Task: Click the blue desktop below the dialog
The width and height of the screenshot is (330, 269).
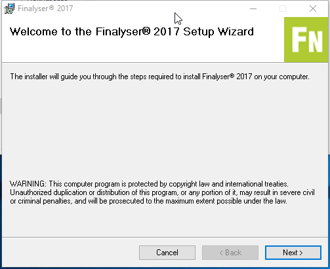Action: coord(164,268)
